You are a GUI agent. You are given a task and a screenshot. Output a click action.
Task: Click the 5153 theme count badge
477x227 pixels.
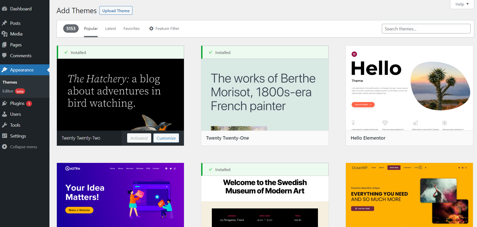71,29
